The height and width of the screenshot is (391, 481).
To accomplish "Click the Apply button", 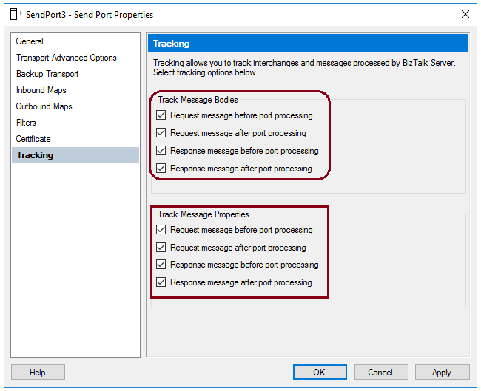I will pyautogui.click(x=442, y=373).
